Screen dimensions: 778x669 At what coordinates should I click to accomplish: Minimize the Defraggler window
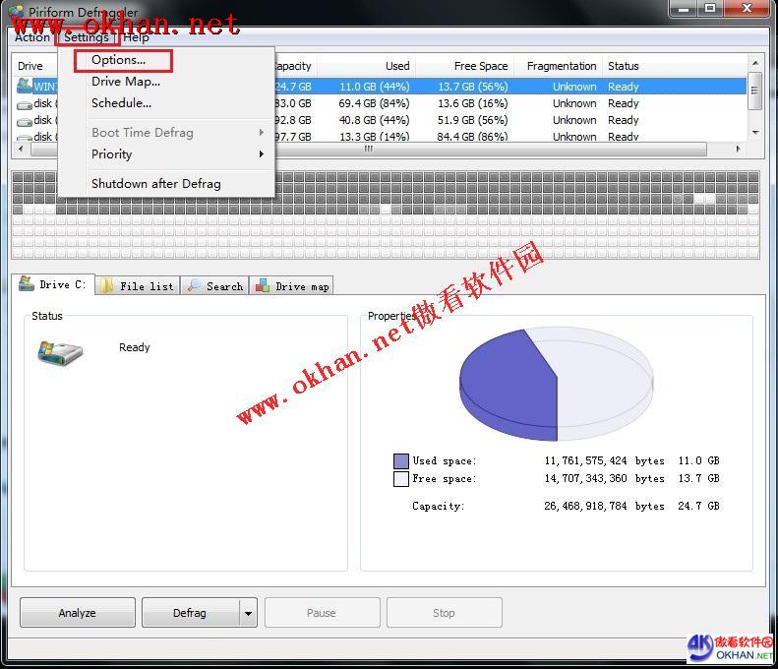tap(684, 9)
